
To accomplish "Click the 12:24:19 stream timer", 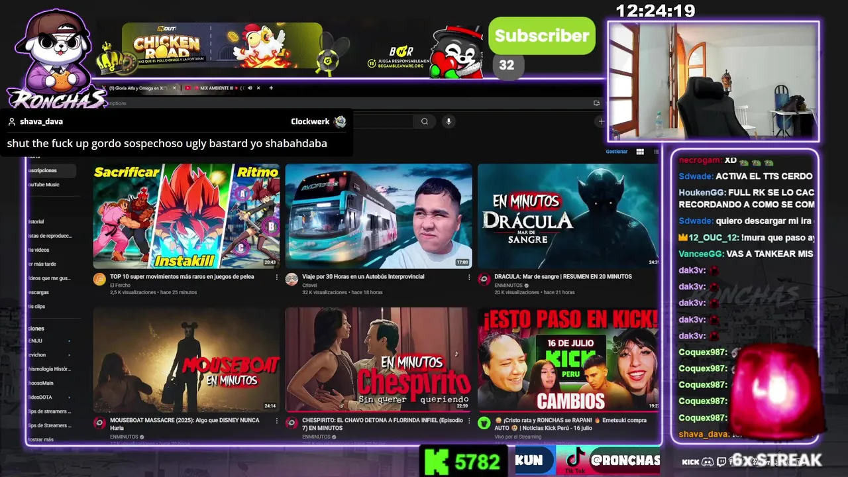I will (655, 11).
